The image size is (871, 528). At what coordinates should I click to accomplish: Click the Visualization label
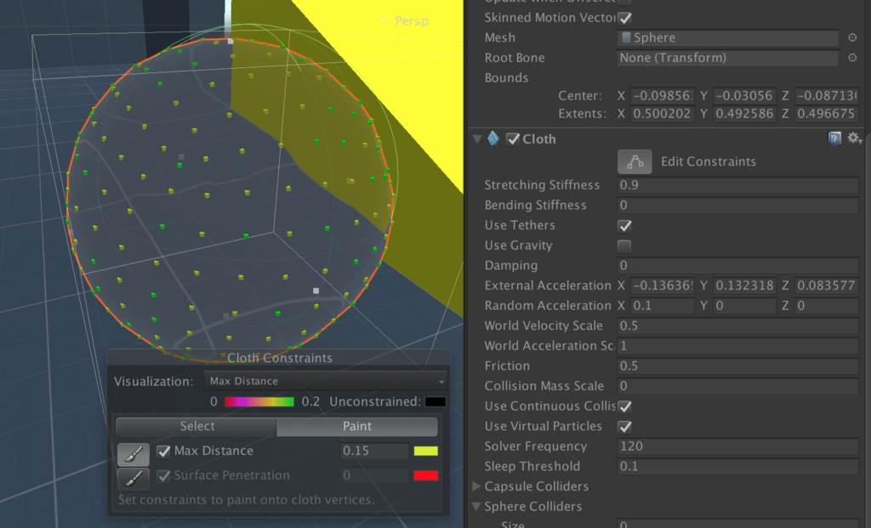[x=153, y=382]
